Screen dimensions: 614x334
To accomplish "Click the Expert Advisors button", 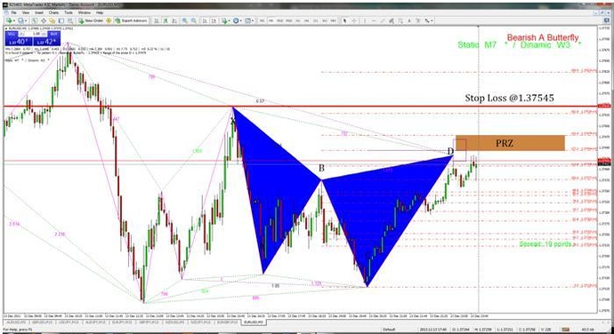I will (131, 20).
